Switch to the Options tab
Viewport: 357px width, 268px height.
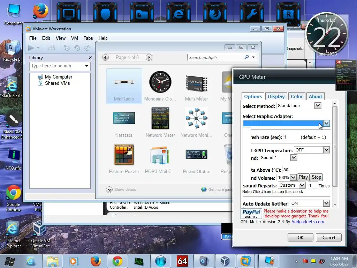(x=253, y=96)
